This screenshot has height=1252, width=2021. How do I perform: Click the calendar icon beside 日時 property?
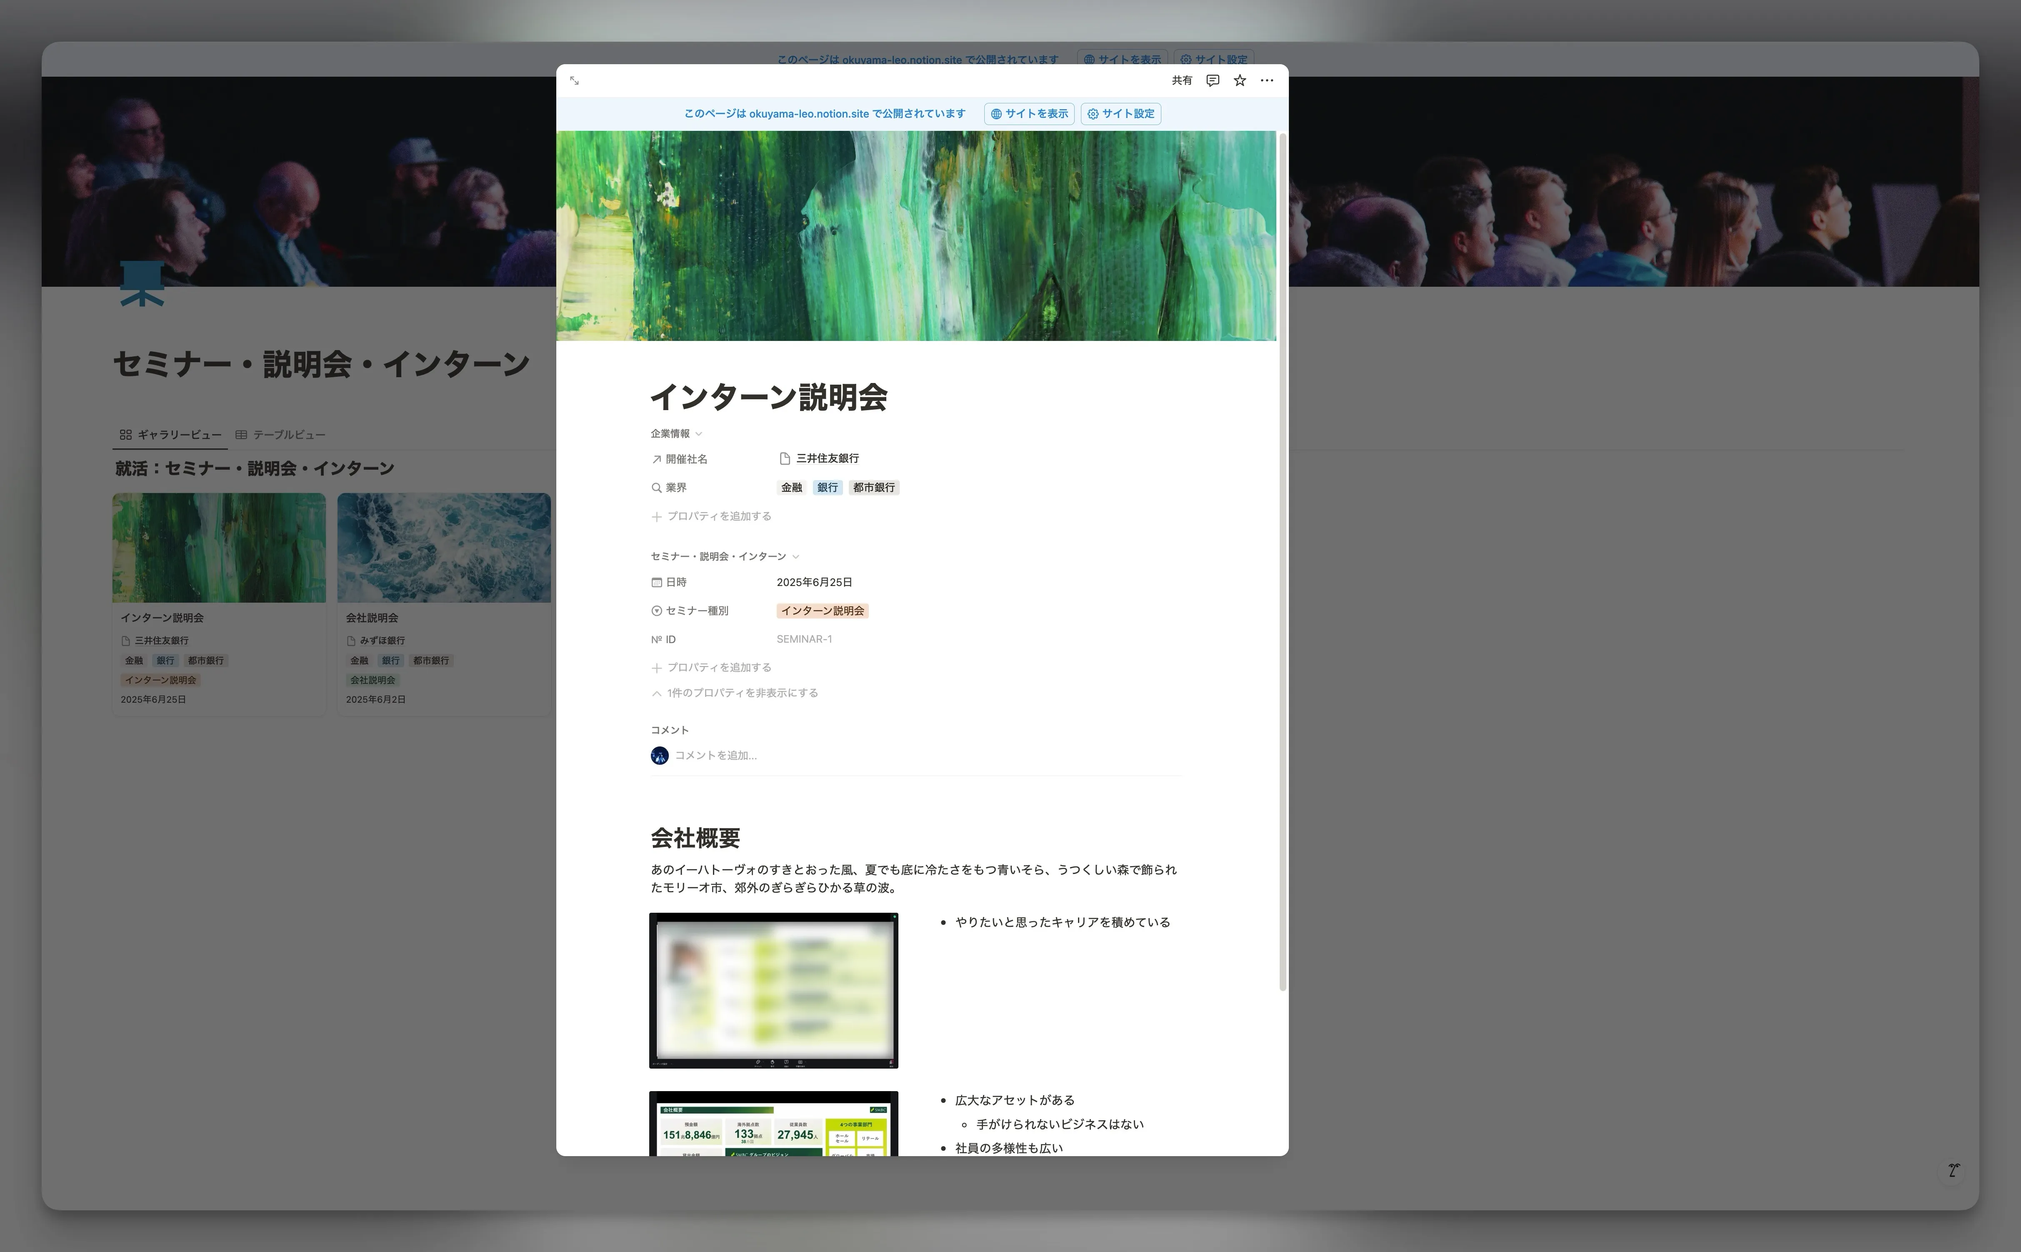tap(657, 582)
